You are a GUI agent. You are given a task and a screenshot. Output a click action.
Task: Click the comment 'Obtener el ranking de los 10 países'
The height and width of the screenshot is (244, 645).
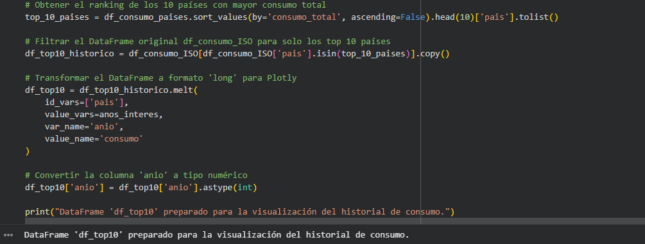click(x=176, y=5)
